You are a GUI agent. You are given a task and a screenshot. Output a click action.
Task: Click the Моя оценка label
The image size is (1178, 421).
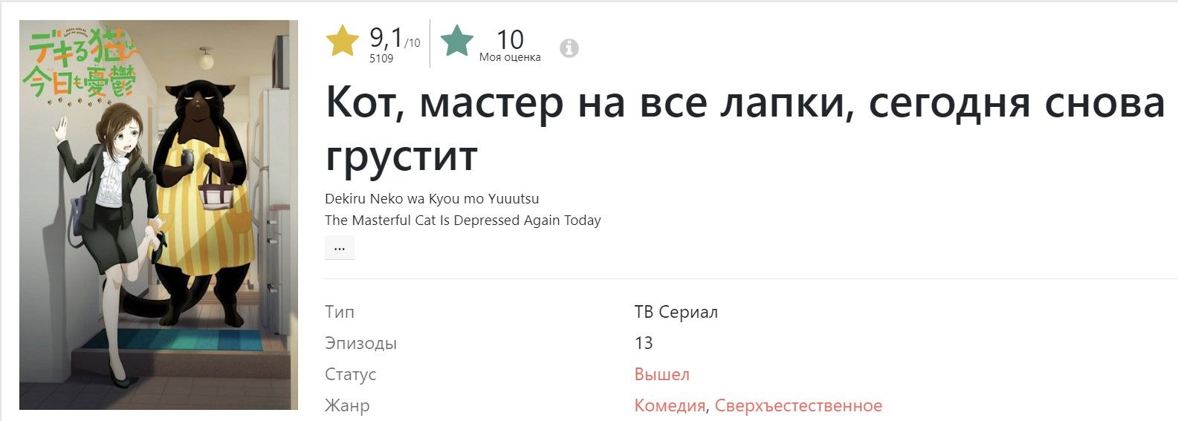pos(510,57)
